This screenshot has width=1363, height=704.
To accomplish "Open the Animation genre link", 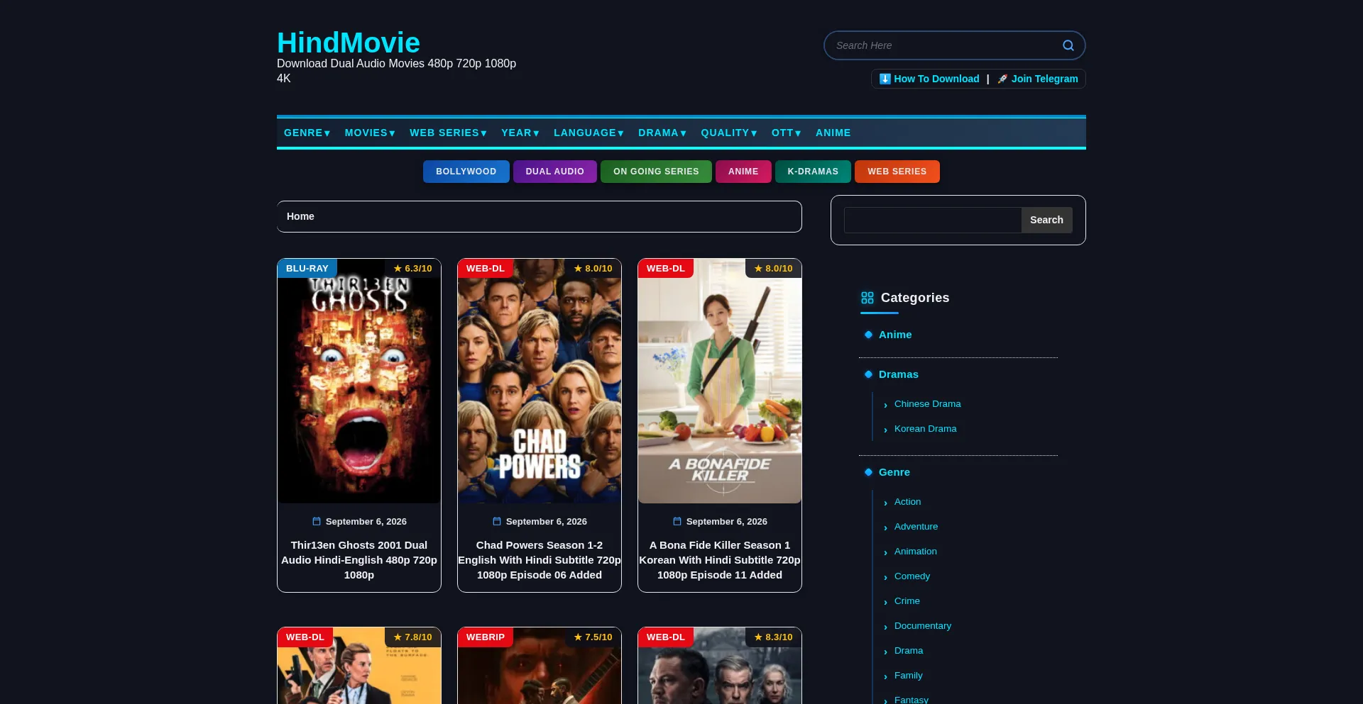I will [916, 552].
